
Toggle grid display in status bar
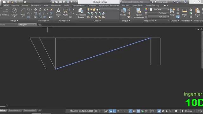pyautogui.click(x=96, y=111)
